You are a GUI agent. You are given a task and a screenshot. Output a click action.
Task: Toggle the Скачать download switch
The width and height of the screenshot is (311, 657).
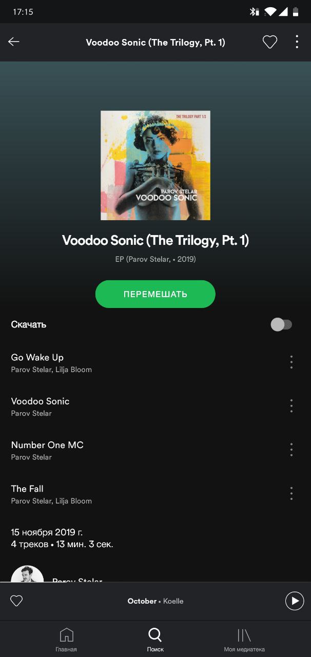(x=281, y=324)
